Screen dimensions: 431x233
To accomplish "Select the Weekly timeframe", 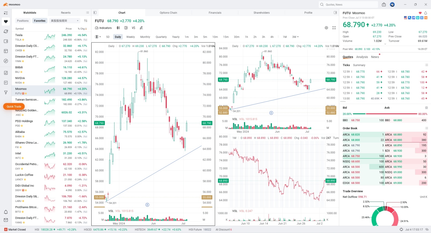I will click(x=131, y=37).
